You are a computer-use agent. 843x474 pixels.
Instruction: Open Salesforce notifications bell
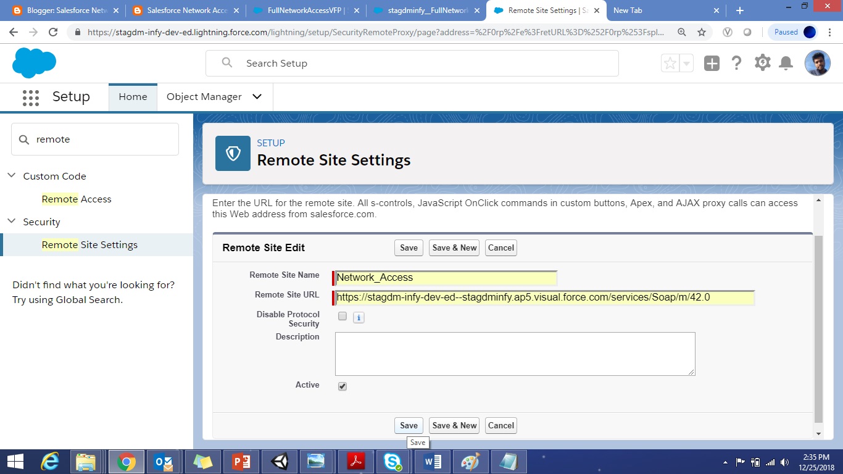[786, 62]
